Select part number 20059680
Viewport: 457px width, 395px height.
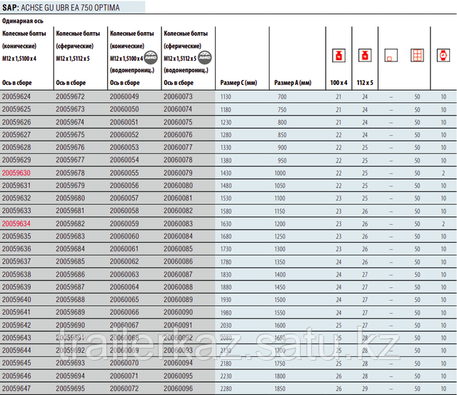70,199
